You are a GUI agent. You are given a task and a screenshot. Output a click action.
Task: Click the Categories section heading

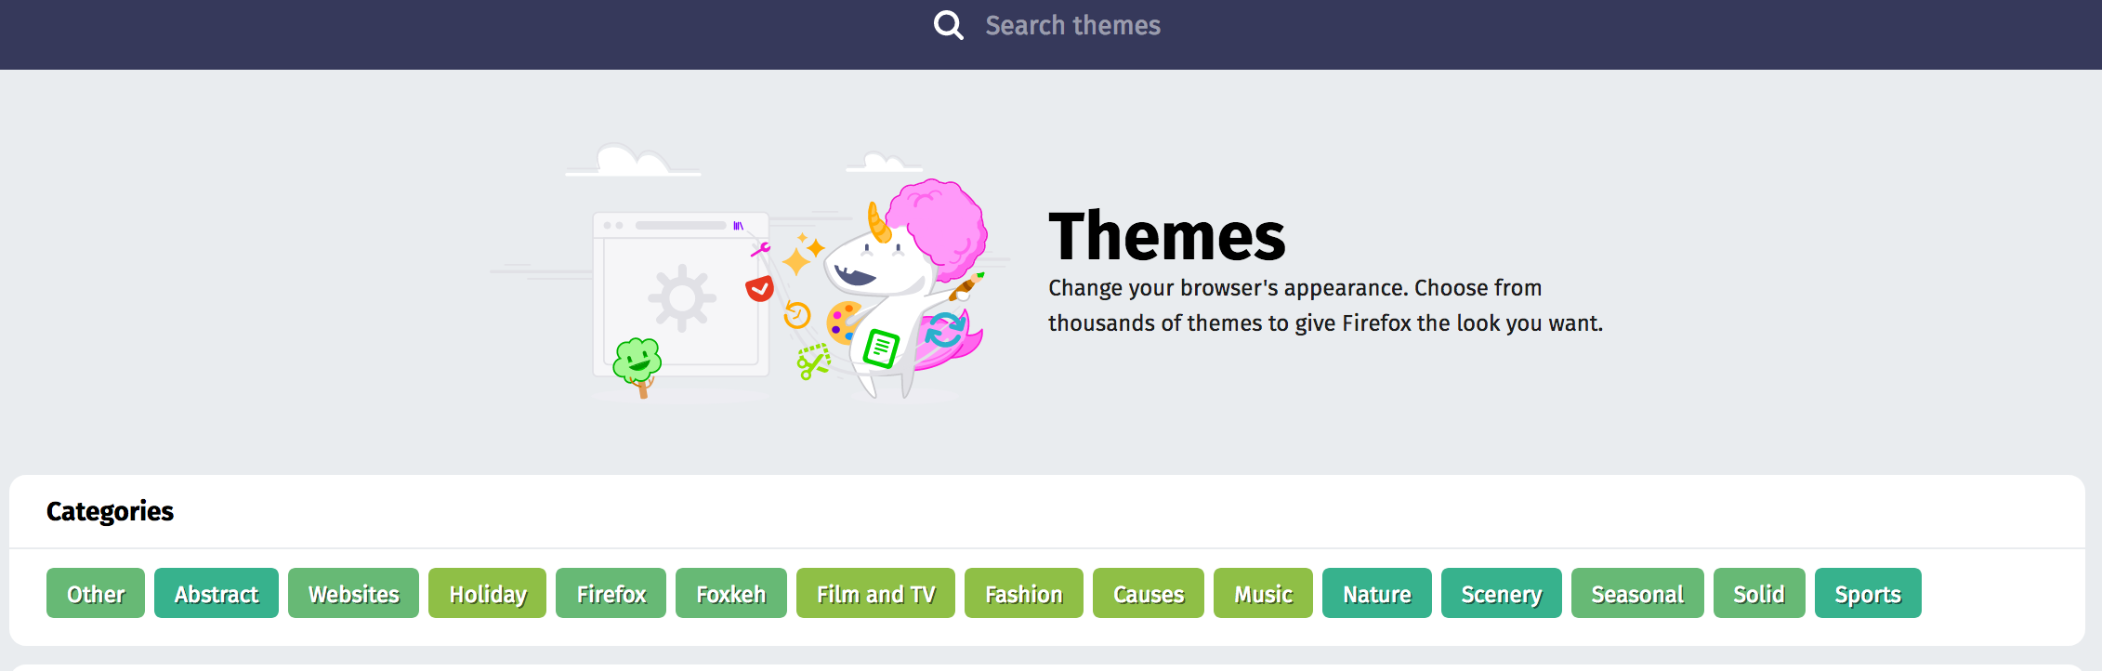pyautogui.click(x=110, y=511)
